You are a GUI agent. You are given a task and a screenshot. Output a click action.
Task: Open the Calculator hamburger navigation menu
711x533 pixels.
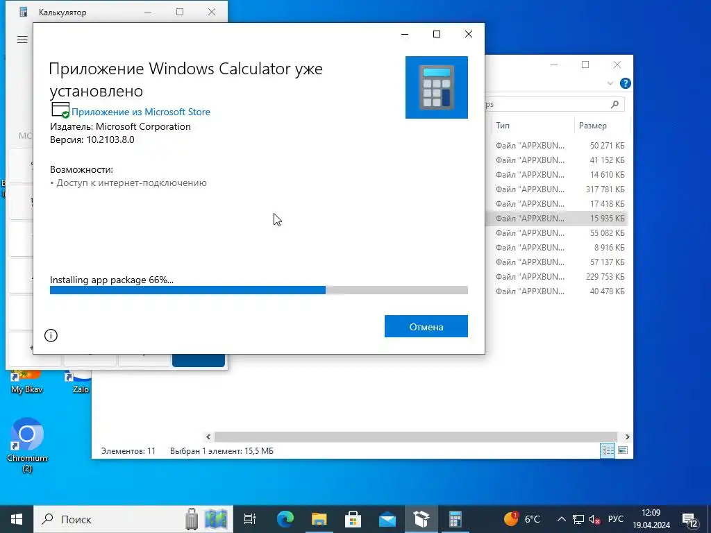22,40
